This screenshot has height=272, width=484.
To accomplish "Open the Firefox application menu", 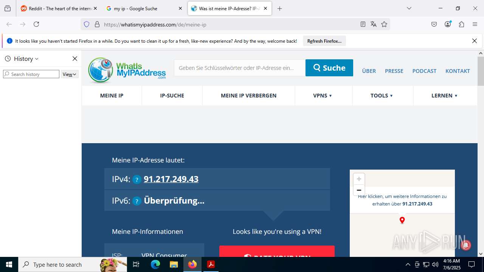I will (x=475, y=24).
